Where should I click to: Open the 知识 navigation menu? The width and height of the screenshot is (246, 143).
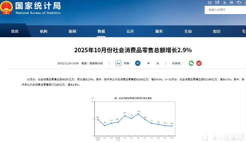point(217,31)
